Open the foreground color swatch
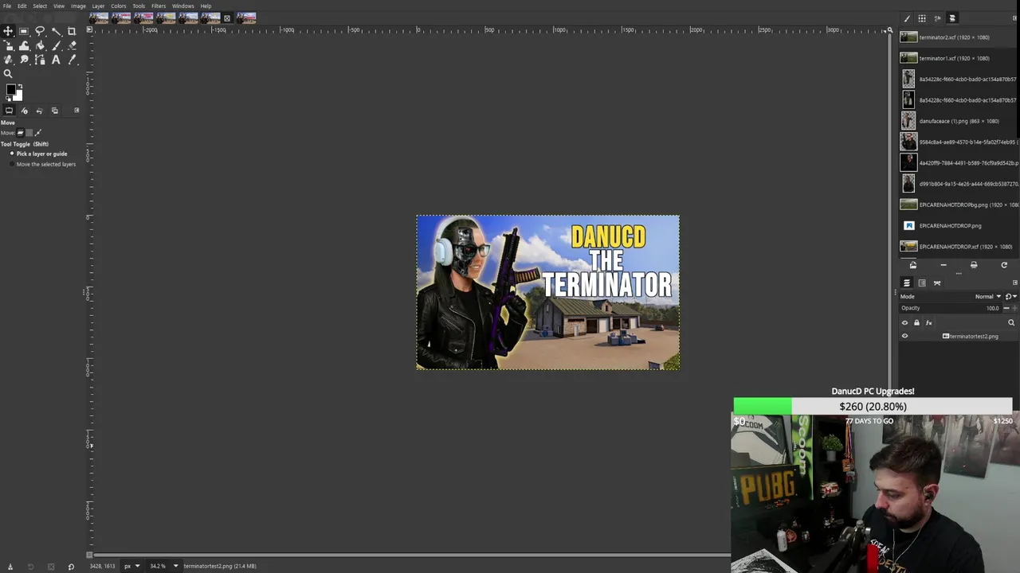The width and height of the screenshot is (1020, 573). click(10, 89)
